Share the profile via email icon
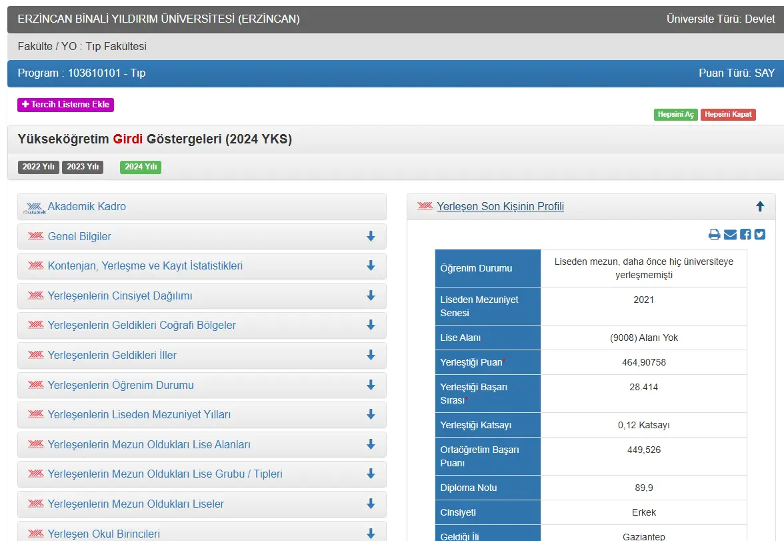 (730, 234)
